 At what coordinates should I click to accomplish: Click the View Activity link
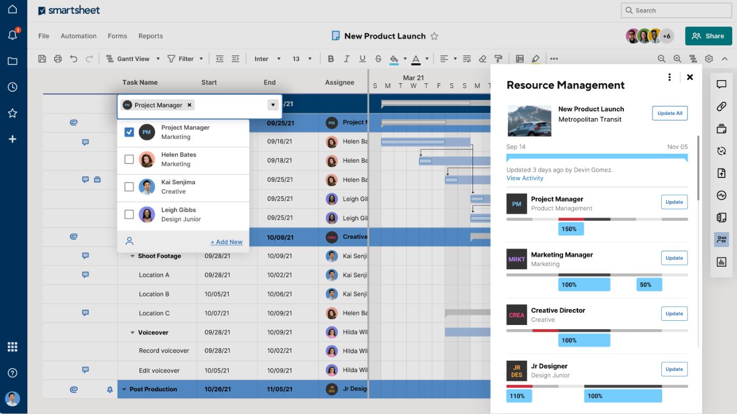tap(525, 178)
